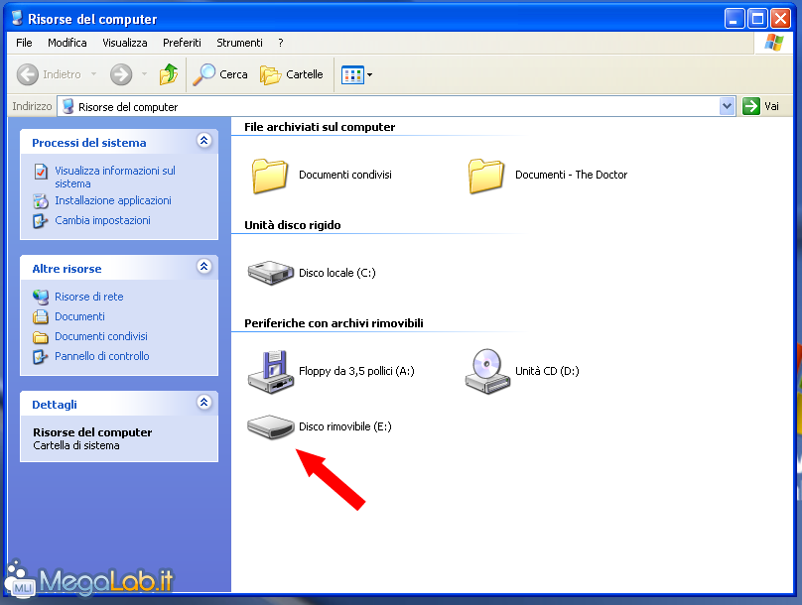Screen dimensions: 802x605
Task: Close the Risorse del computer window
Action: point(780,19)
